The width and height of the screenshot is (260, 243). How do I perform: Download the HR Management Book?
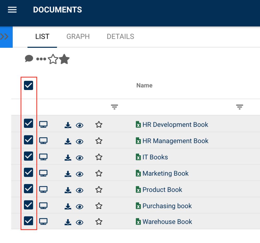click(x=68, y=141)
